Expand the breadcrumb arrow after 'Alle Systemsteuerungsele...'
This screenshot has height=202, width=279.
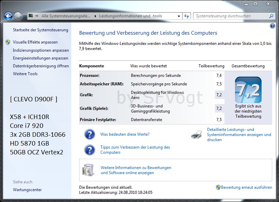[96, 16]
